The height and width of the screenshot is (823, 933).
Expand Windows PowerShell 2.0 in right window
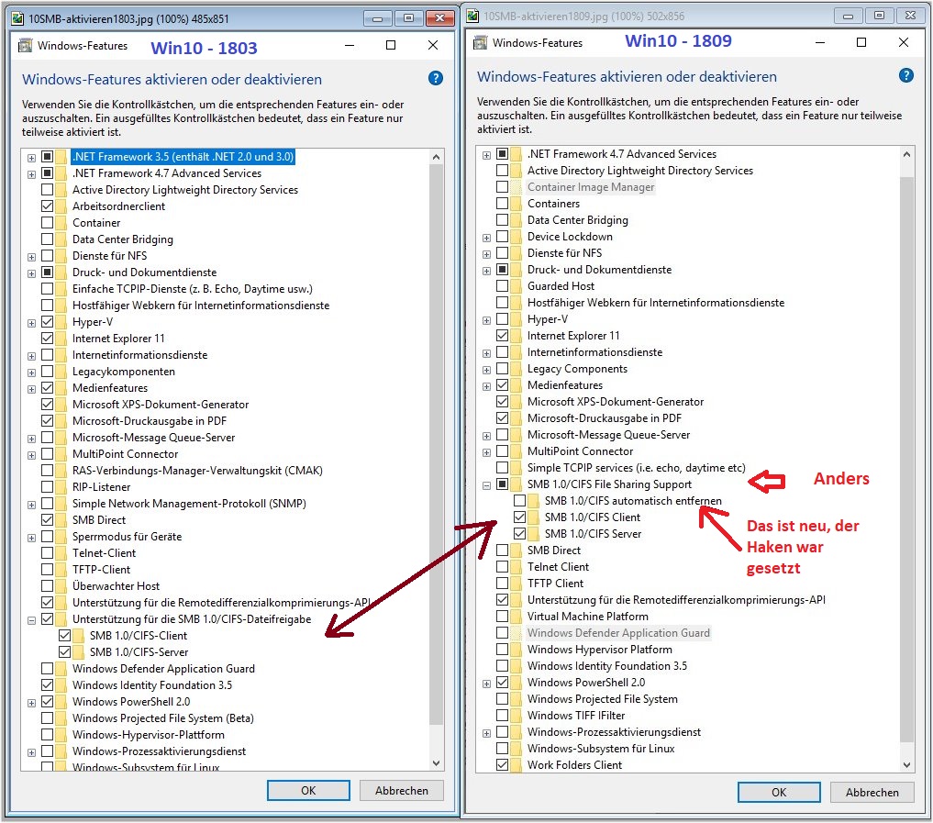click(487, 684)
